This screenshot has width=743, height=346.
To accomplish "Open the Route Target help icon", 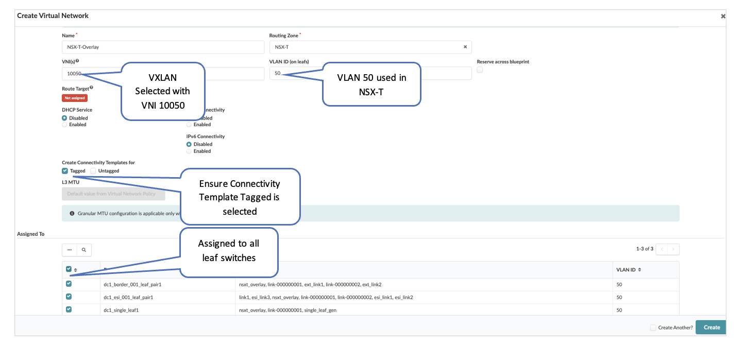I will 91,88.
